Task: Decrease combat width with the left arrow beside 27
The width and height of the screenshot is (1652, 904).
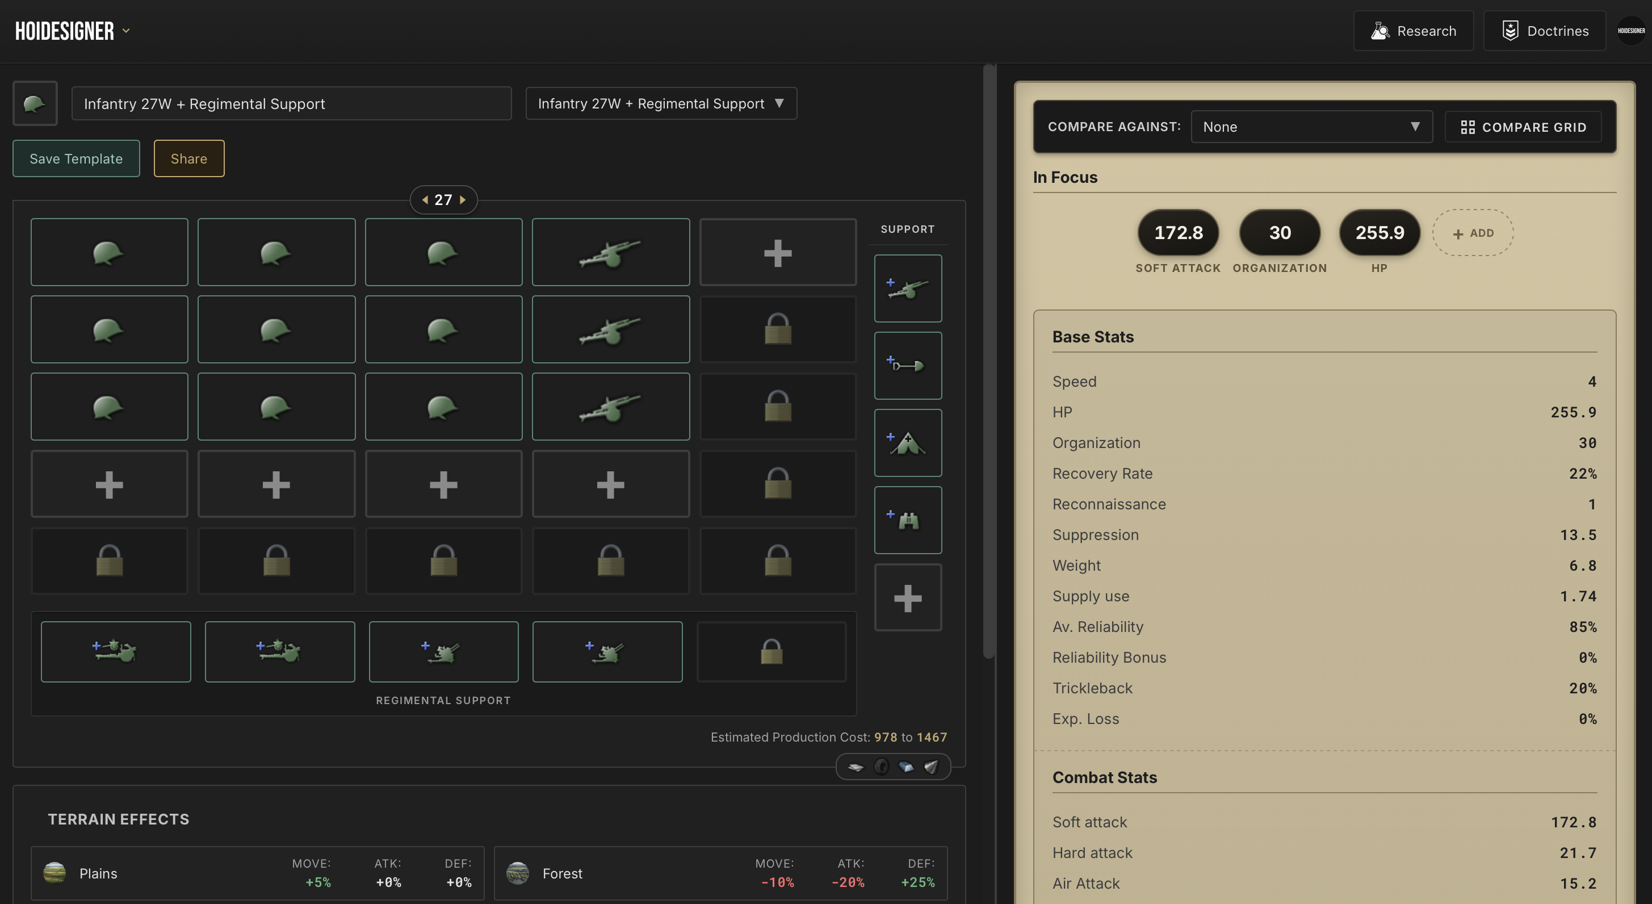Action: (425, 199)
